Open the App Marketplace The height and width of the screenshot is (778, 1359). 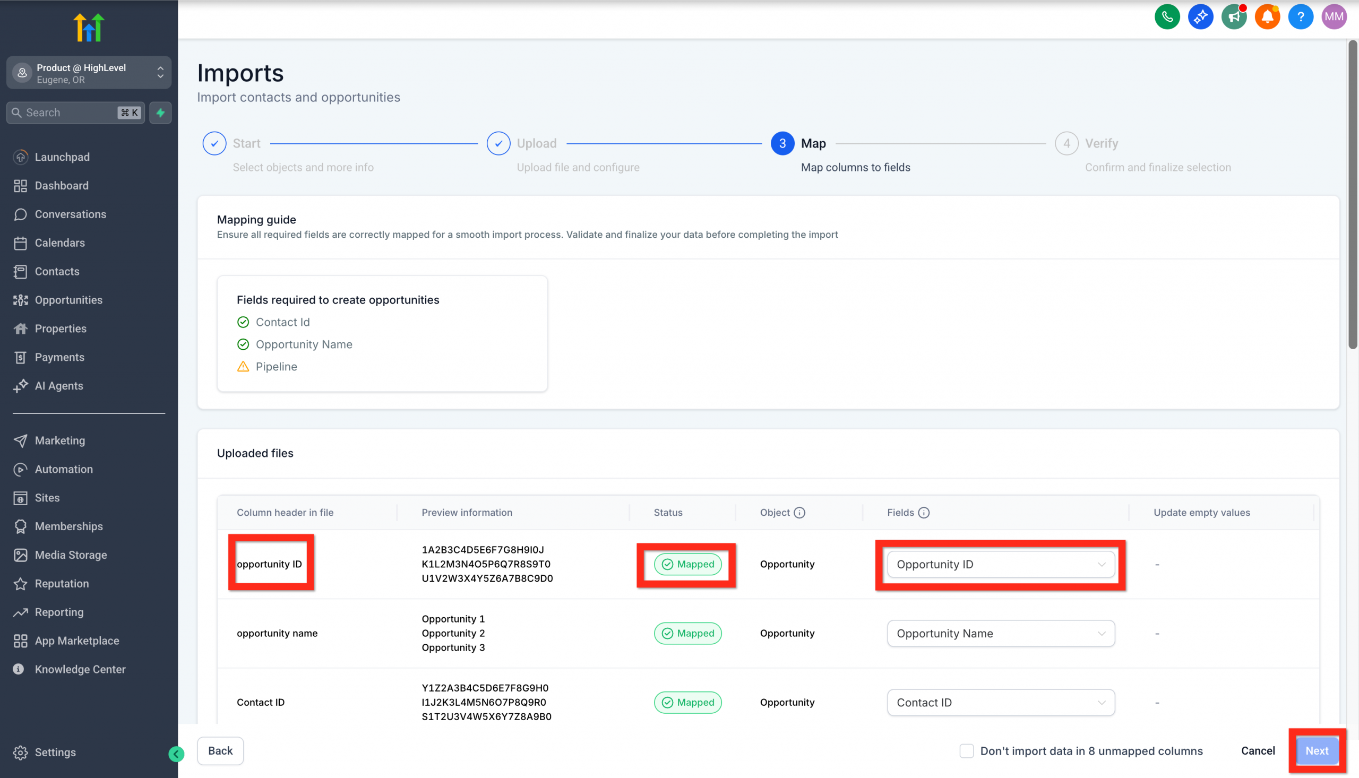tap(77, 640)
